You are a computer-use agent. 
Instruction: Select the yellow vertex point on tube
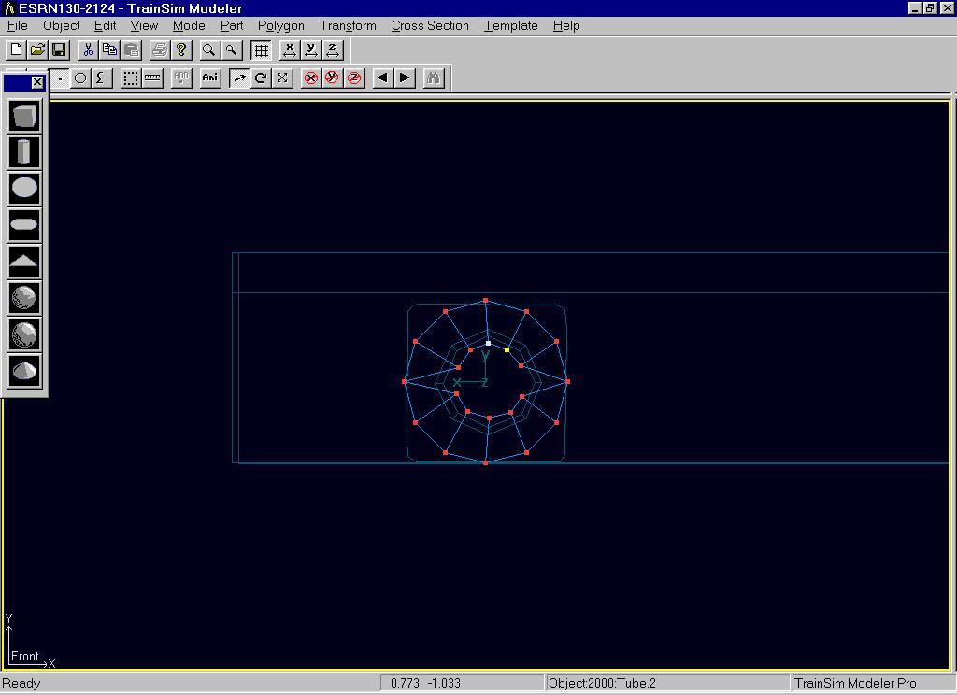coord(507,349)
